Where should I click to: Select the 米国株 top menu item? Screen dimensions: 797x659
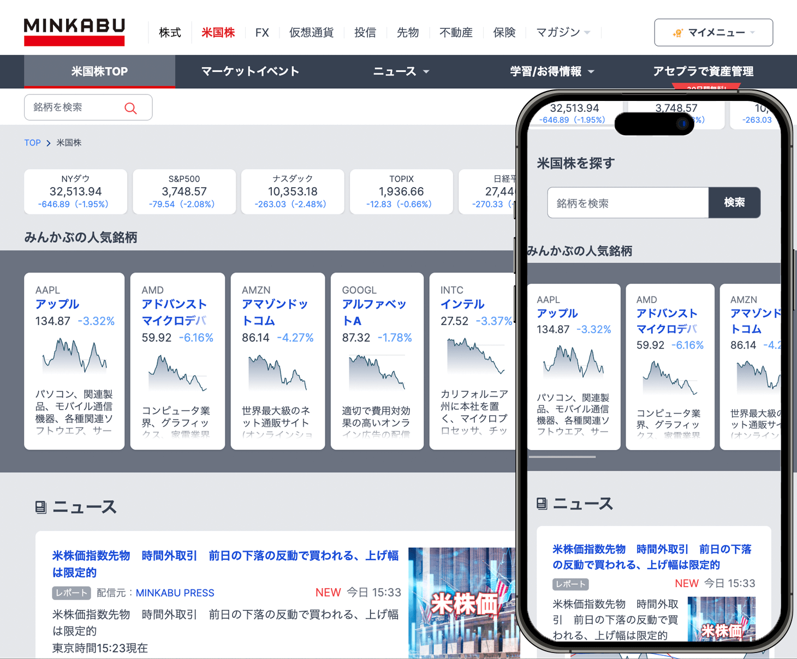click(218, 33)
